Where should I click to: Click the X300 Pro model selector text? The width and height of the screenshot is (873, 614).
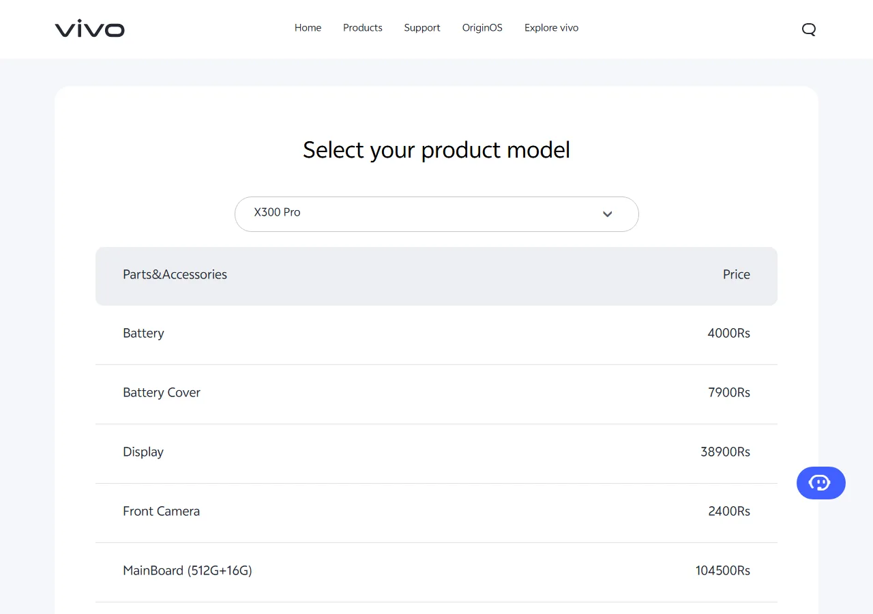278,212
